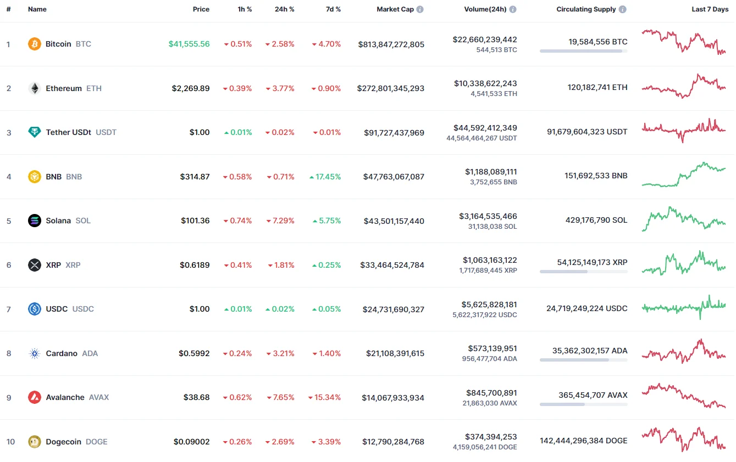Open the Solana 7-day sparkline chart
Image resolution: width=736 pixels, height=462 pixels.
[x=683, y=219]
